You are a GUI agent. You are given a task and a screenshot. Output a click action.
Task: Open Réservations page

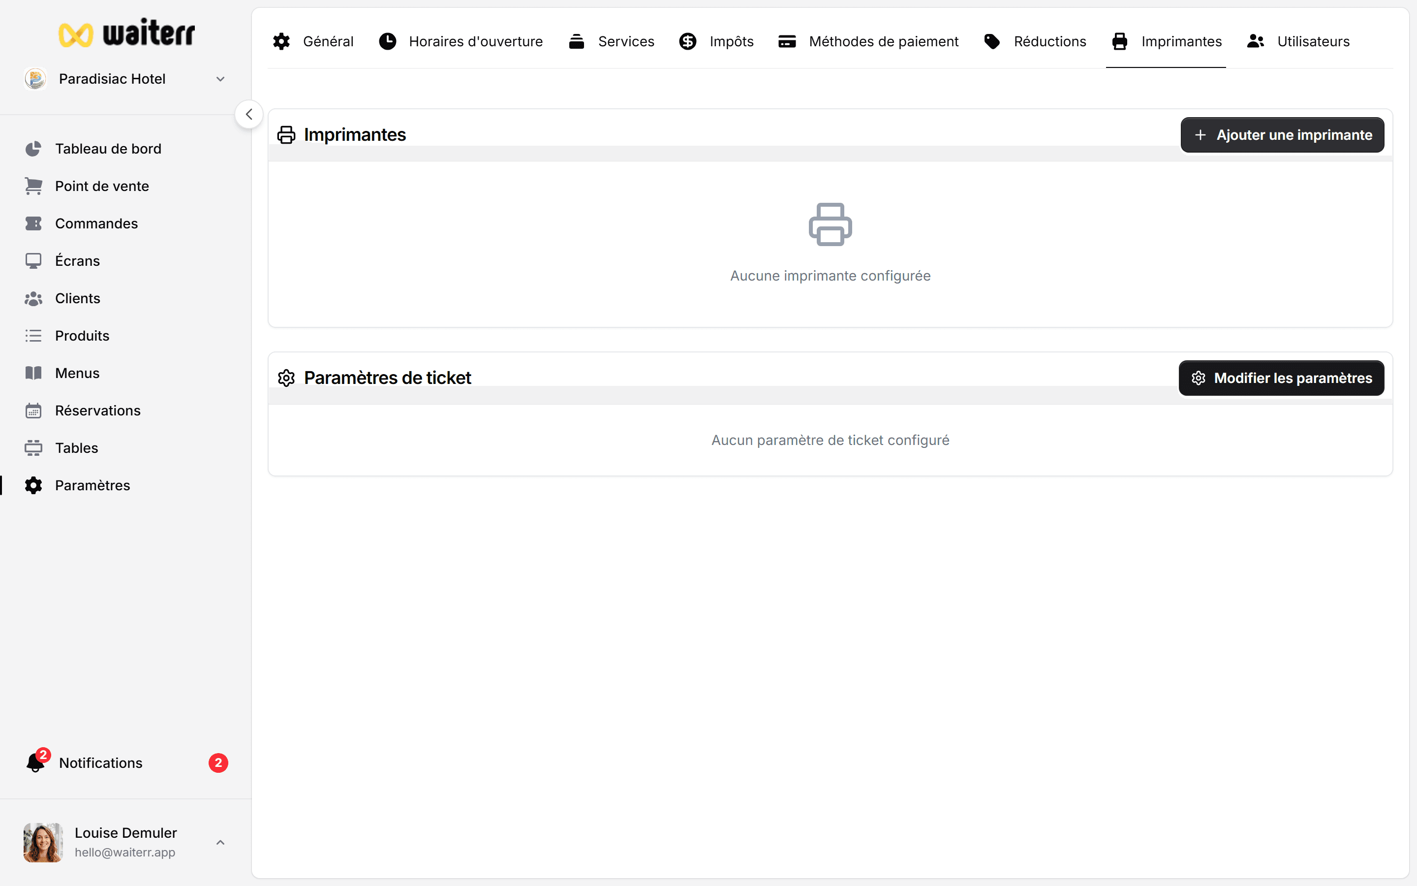click(x=98, y=411)
